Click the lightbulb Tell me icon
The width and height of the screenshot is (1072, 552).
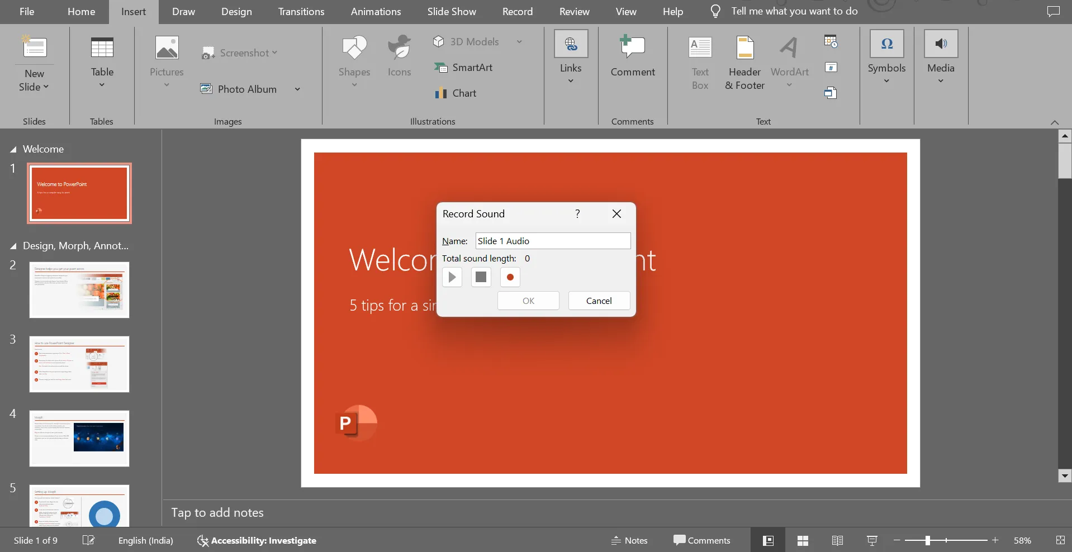click(x=715, y=11)
